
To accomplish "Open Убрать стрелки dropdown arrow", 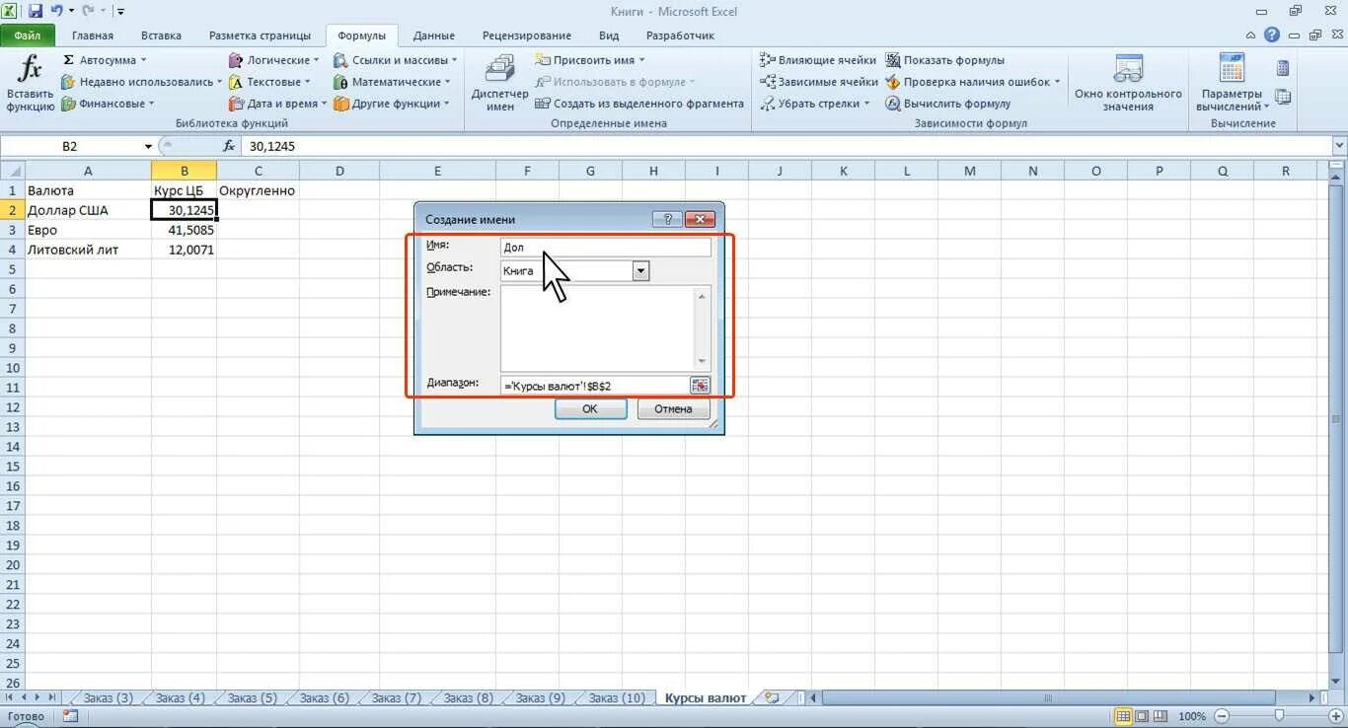I will coord(867,104).
